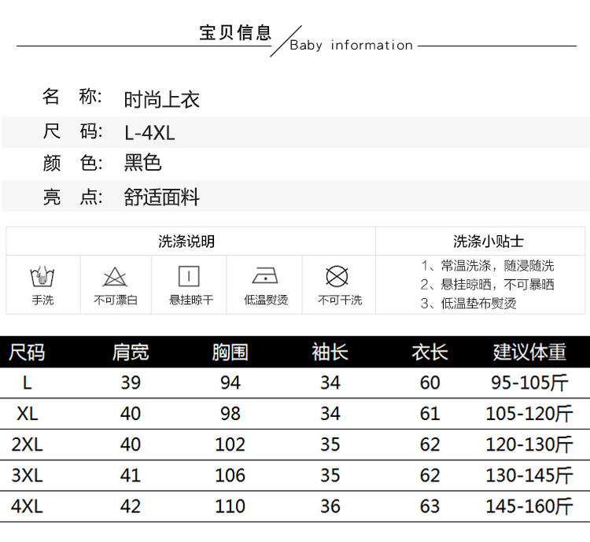Click the 胸围 column header
This screenshot has width=590, height=542.
point(230,352)
